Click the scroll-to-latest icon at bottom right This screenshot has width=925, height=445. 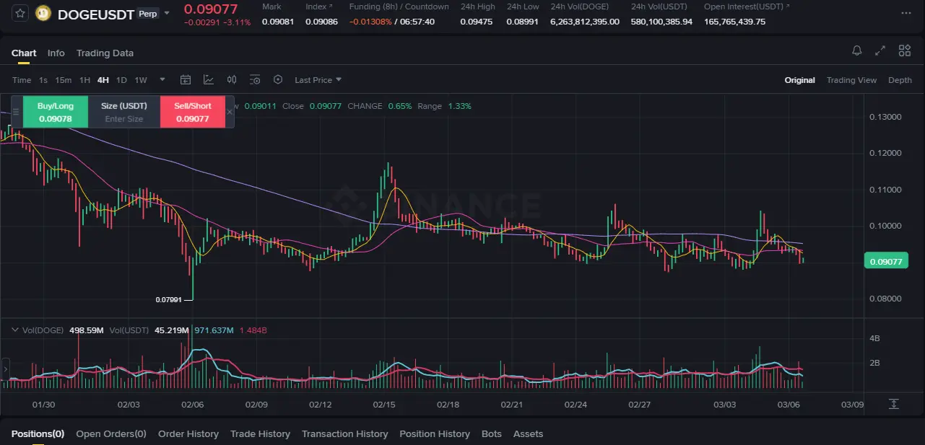click(894, 404)
